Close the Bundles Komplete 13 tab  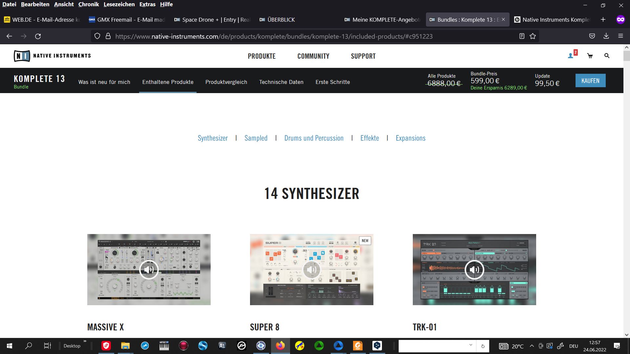503,20
